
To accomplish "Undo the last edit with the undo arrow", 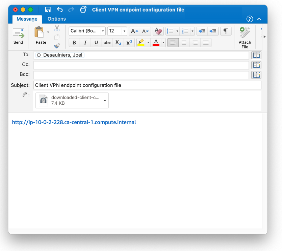I will tap(59, 9).
